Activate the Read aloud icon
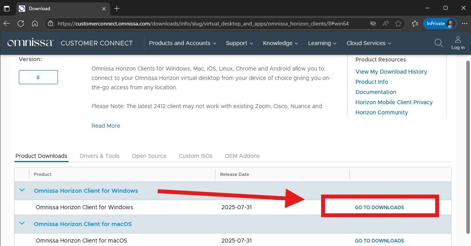Viewport: 471px width, 246px height. 386,24
